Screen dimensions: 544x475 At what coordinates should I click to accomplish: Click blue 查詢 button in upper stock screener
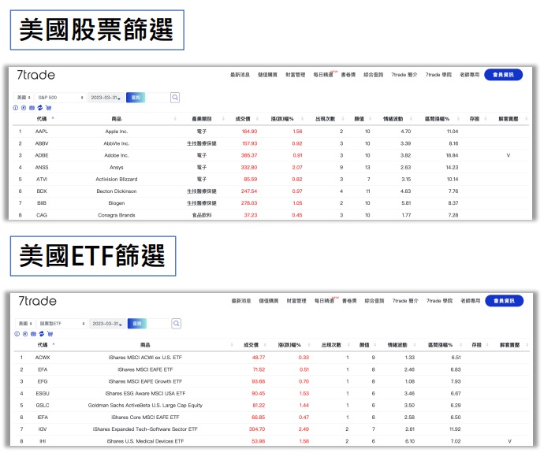click(x=136, y=98)
